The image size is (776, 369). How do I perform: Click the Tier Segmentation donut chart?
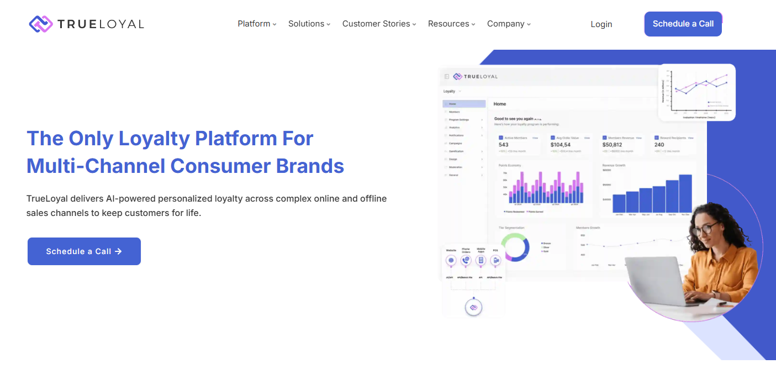[515, 247]
